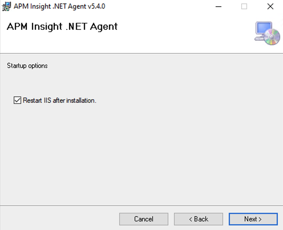This screenshot has height=230, width=283.
Task: Toggle the checkmark box beside Restart IIS
Action: point(17,100)
